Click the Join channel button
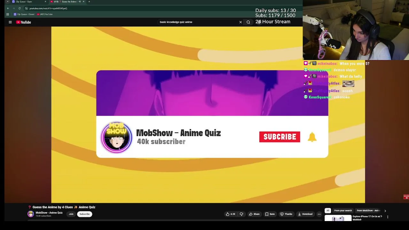The image size is (409, 230). click(71, 214)
